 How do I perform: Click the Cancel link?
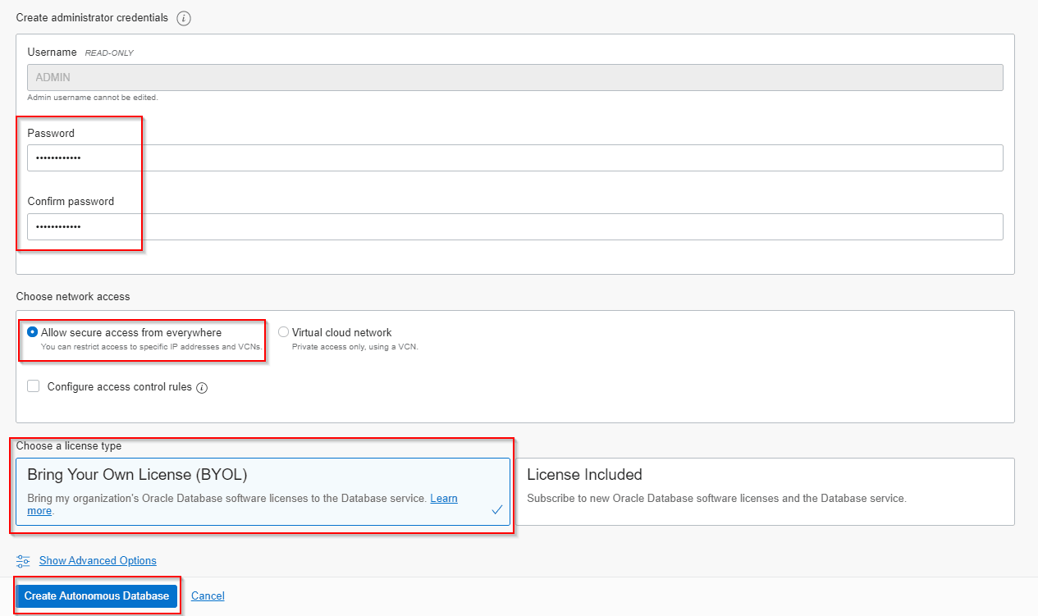tap(208, 596)
